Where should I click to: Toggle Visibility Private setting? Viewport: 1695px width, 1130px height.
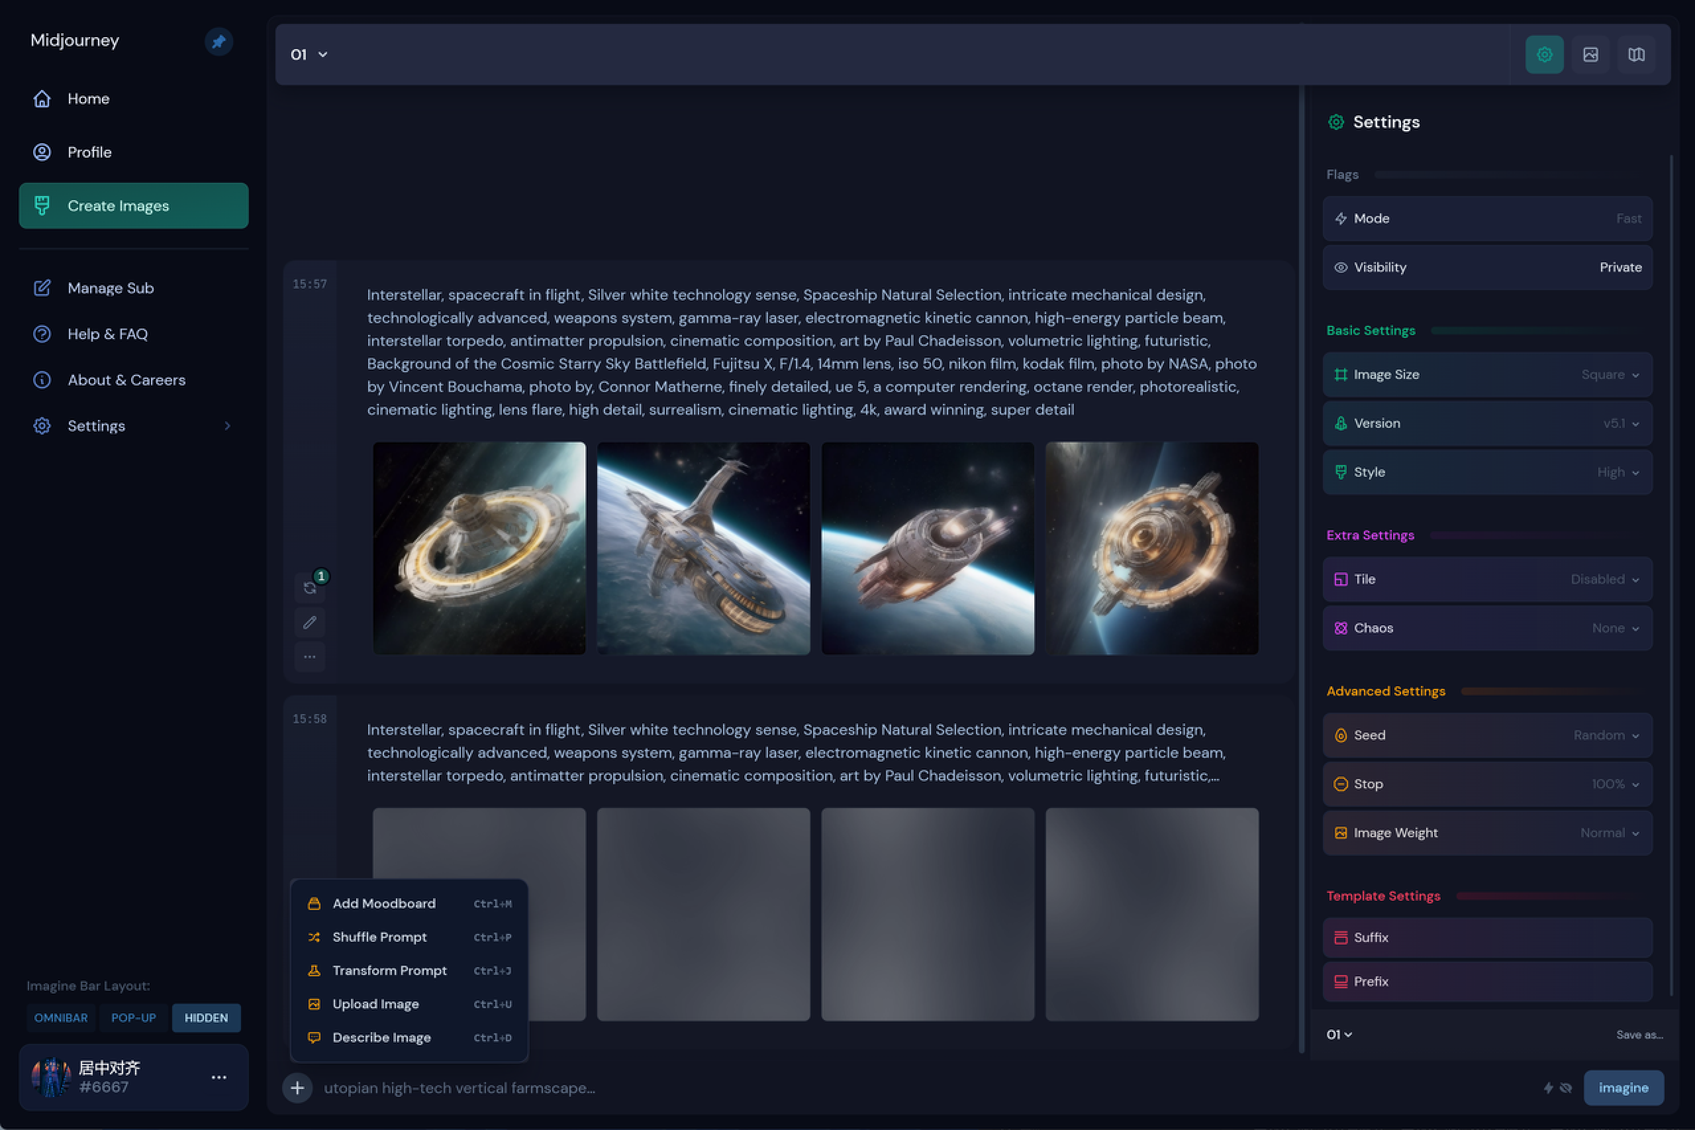coord(1487,268)
